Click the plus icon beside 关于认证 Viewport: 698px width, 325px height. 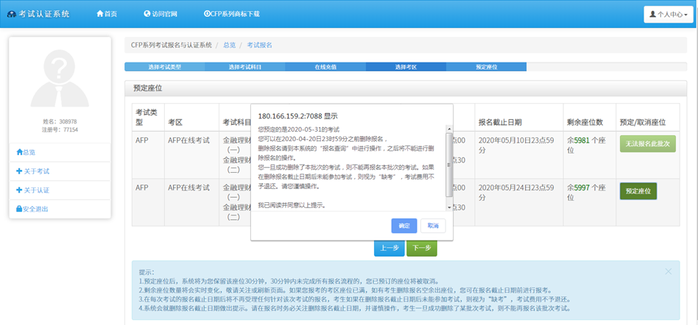pos(18,190)
